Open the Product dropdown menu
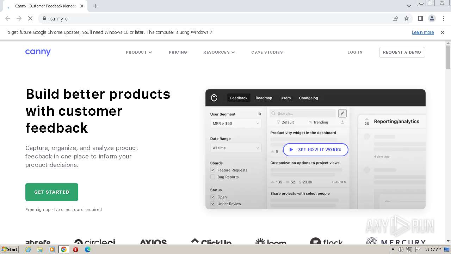This screenshot has width=451, height=254. pos(139,52)
